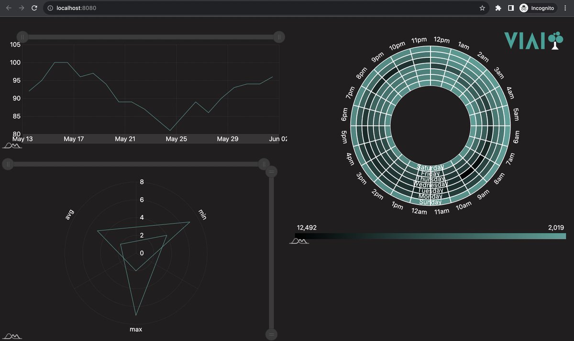Reload the page with refresh icon
The height and width of the screenshot is (341, 574).
[34, 8]
